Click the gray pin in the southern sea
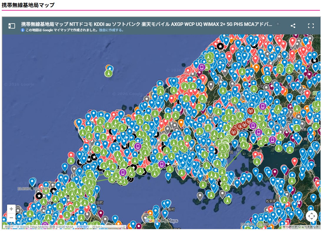 point(200,195)
